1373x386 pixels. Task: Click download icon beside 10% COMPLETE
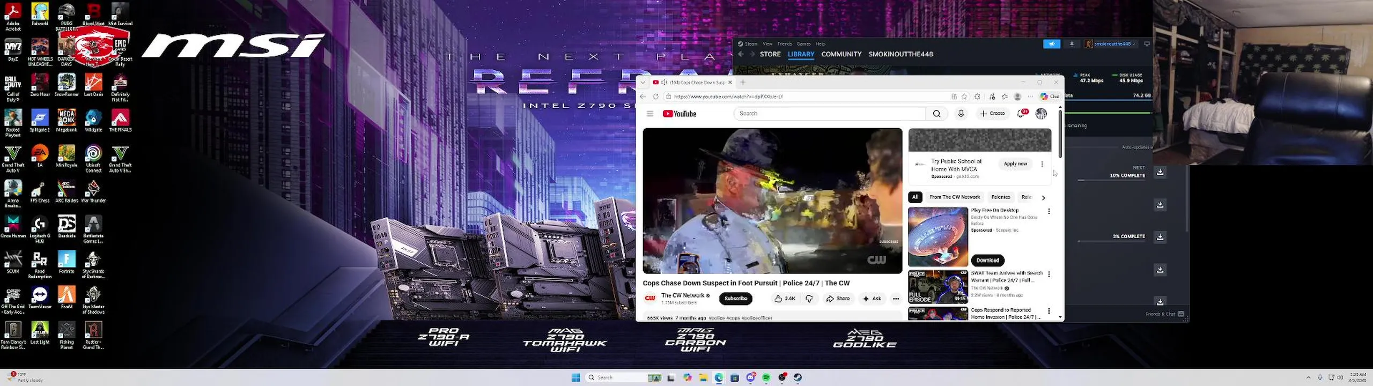coord(1160,172)
